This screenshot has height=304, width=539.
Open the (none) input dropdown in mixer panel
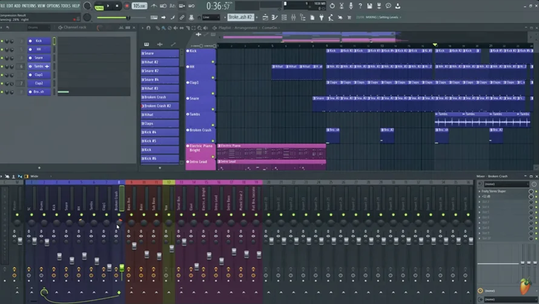pyautogui.click(x=506, y=184)
